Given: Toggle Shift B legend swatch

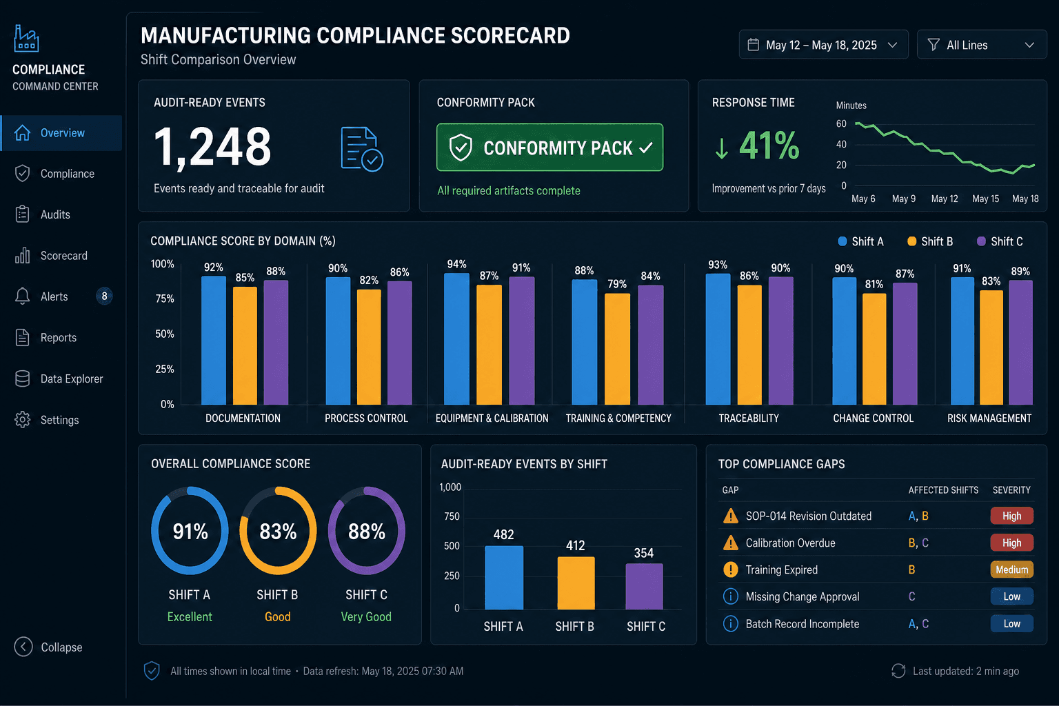Looking at the screenshot, I should 911,241.
